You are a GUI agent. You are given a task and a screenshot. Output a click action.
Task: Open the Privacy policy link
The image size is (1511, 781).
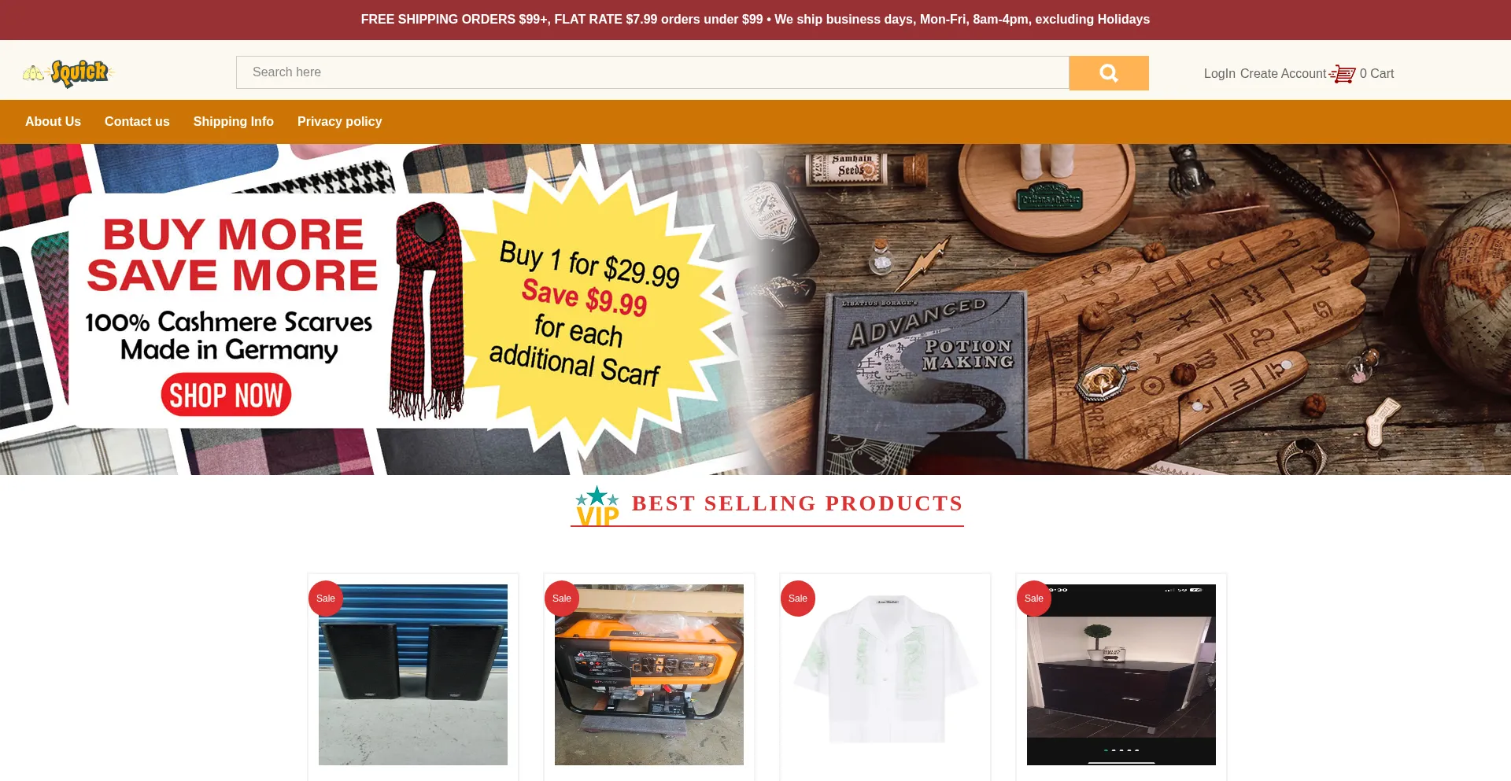pos(339,122)
